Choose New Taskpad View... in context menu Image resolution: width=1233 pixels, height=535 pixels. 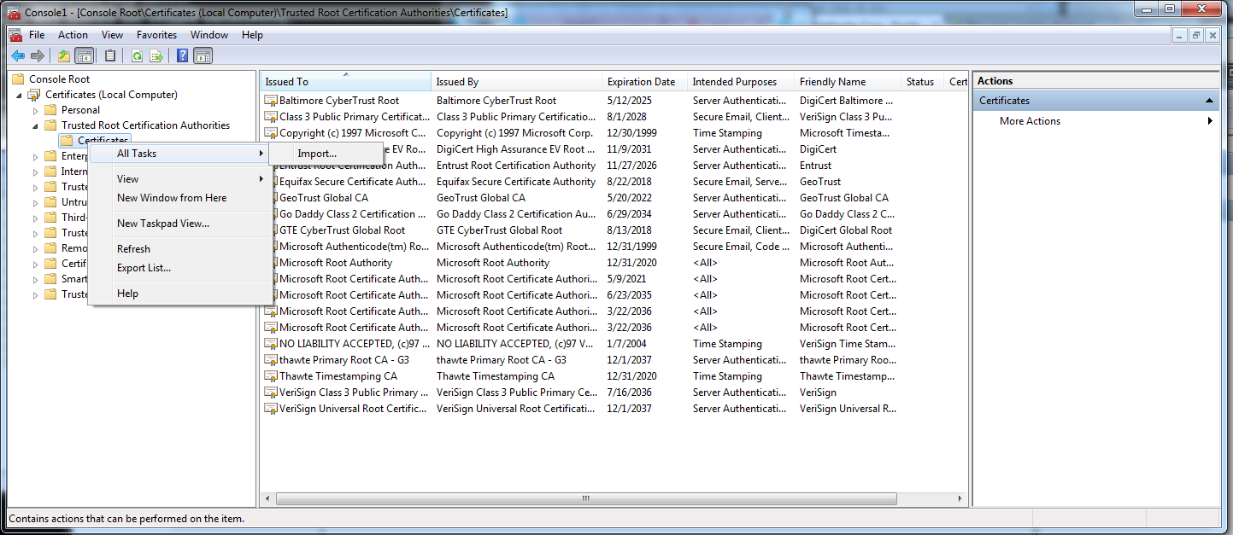pos(179,224)
